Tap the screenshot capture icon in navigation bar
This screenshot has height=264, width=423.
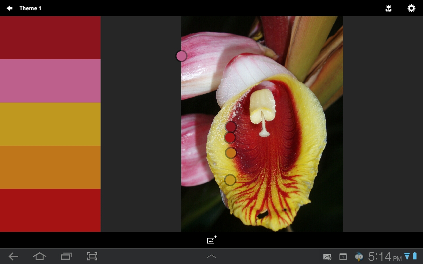[92, 256]
